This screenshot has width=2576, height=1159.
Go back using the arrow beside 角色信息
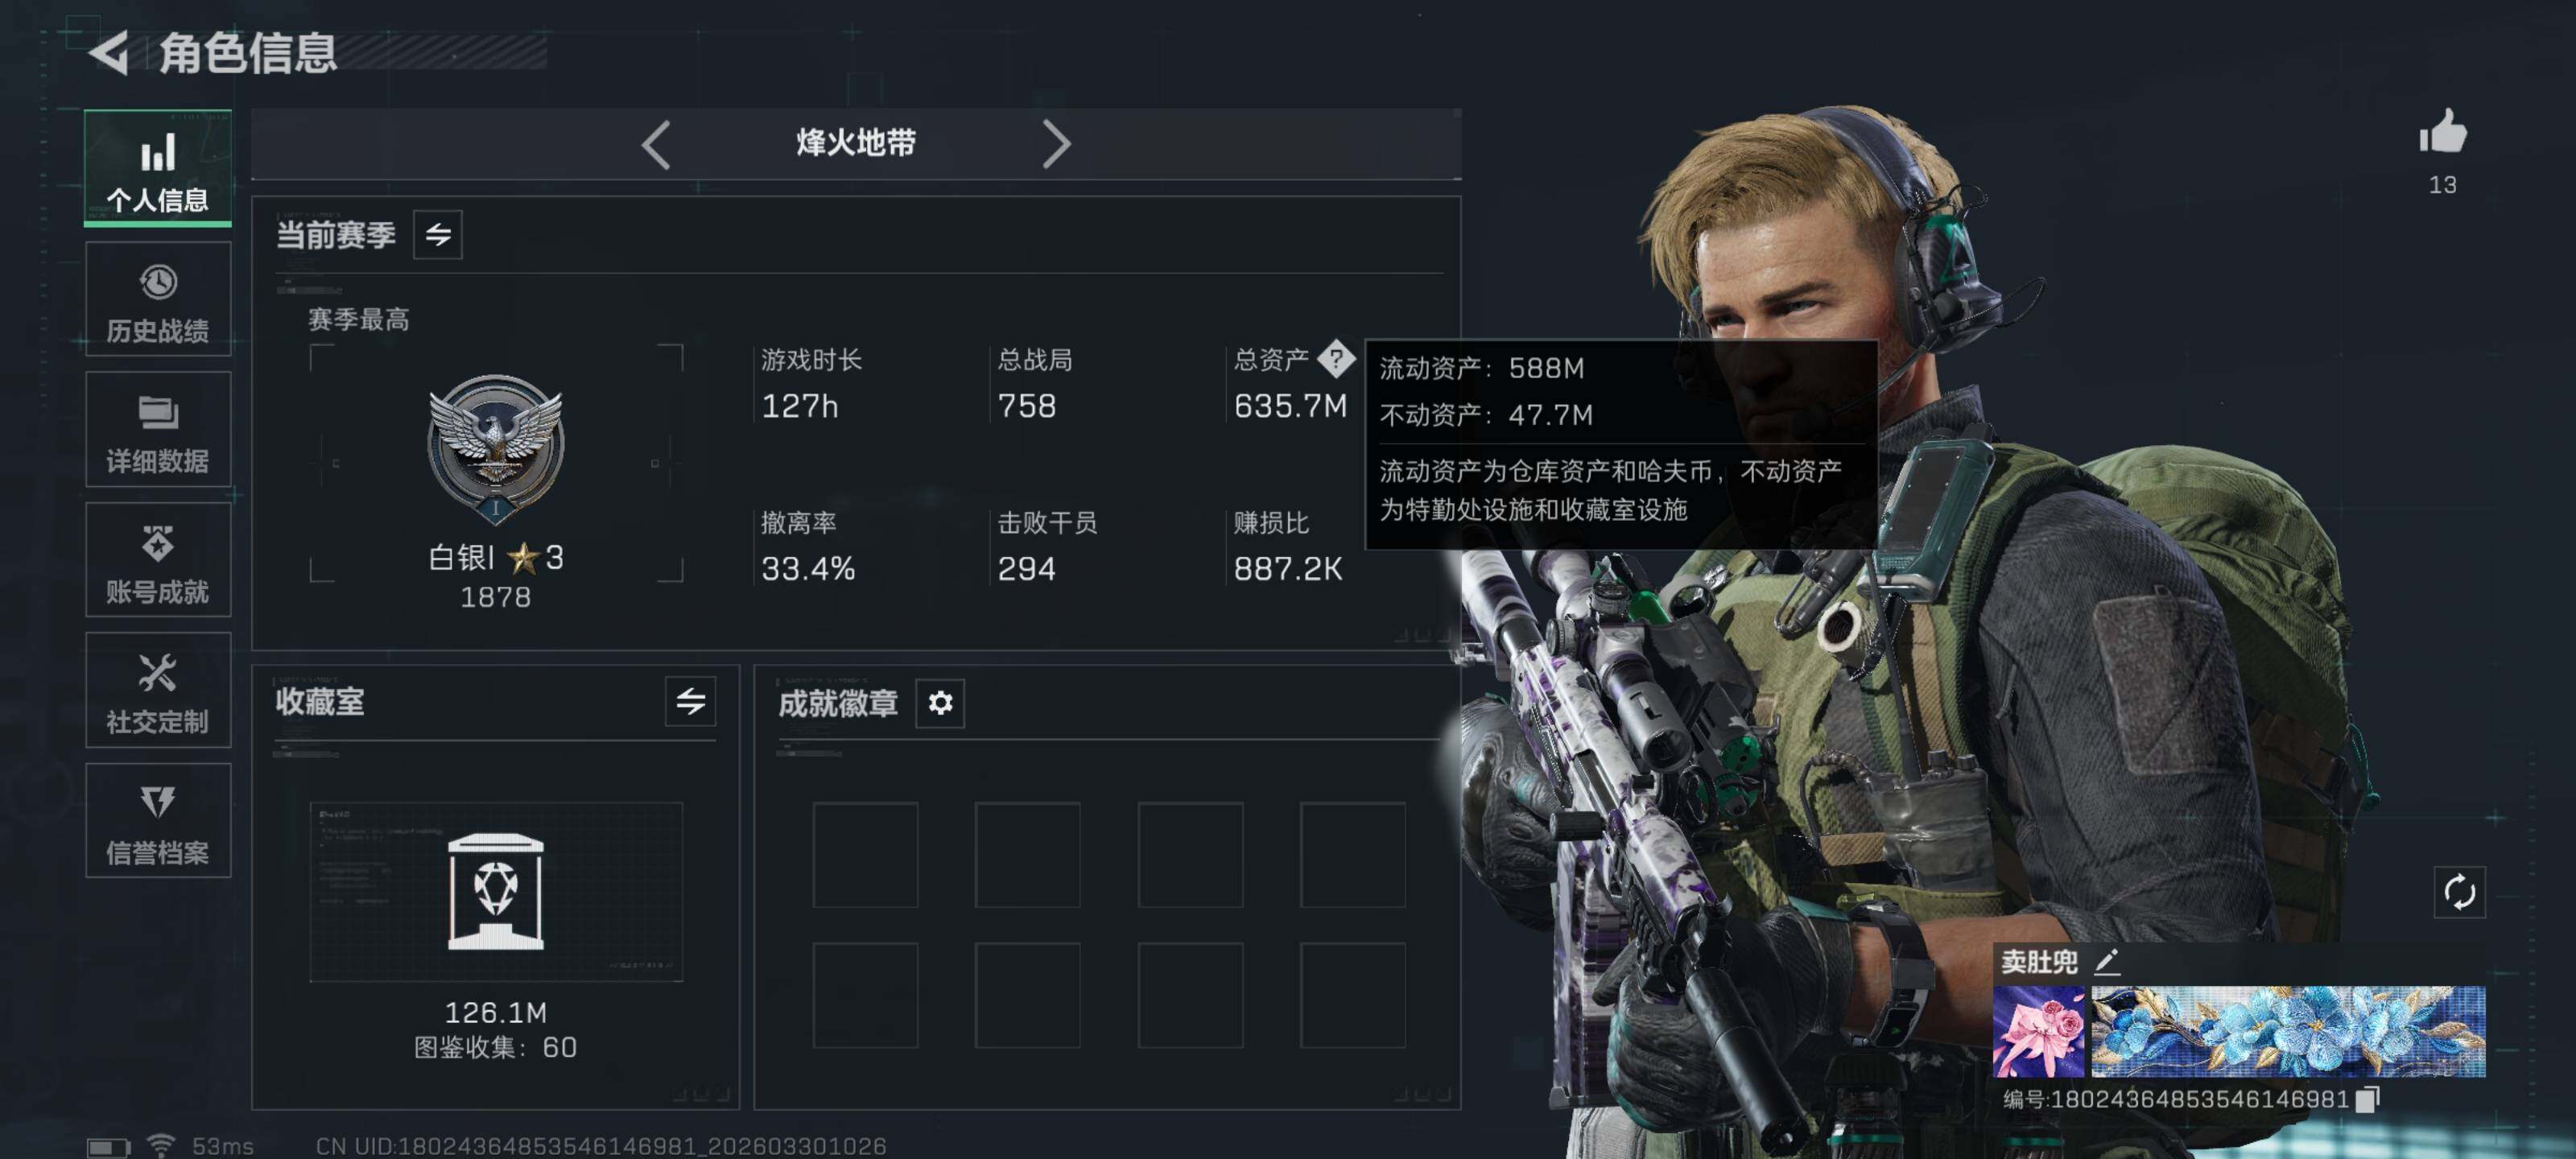pyautogui.click(x=109, y=52)
